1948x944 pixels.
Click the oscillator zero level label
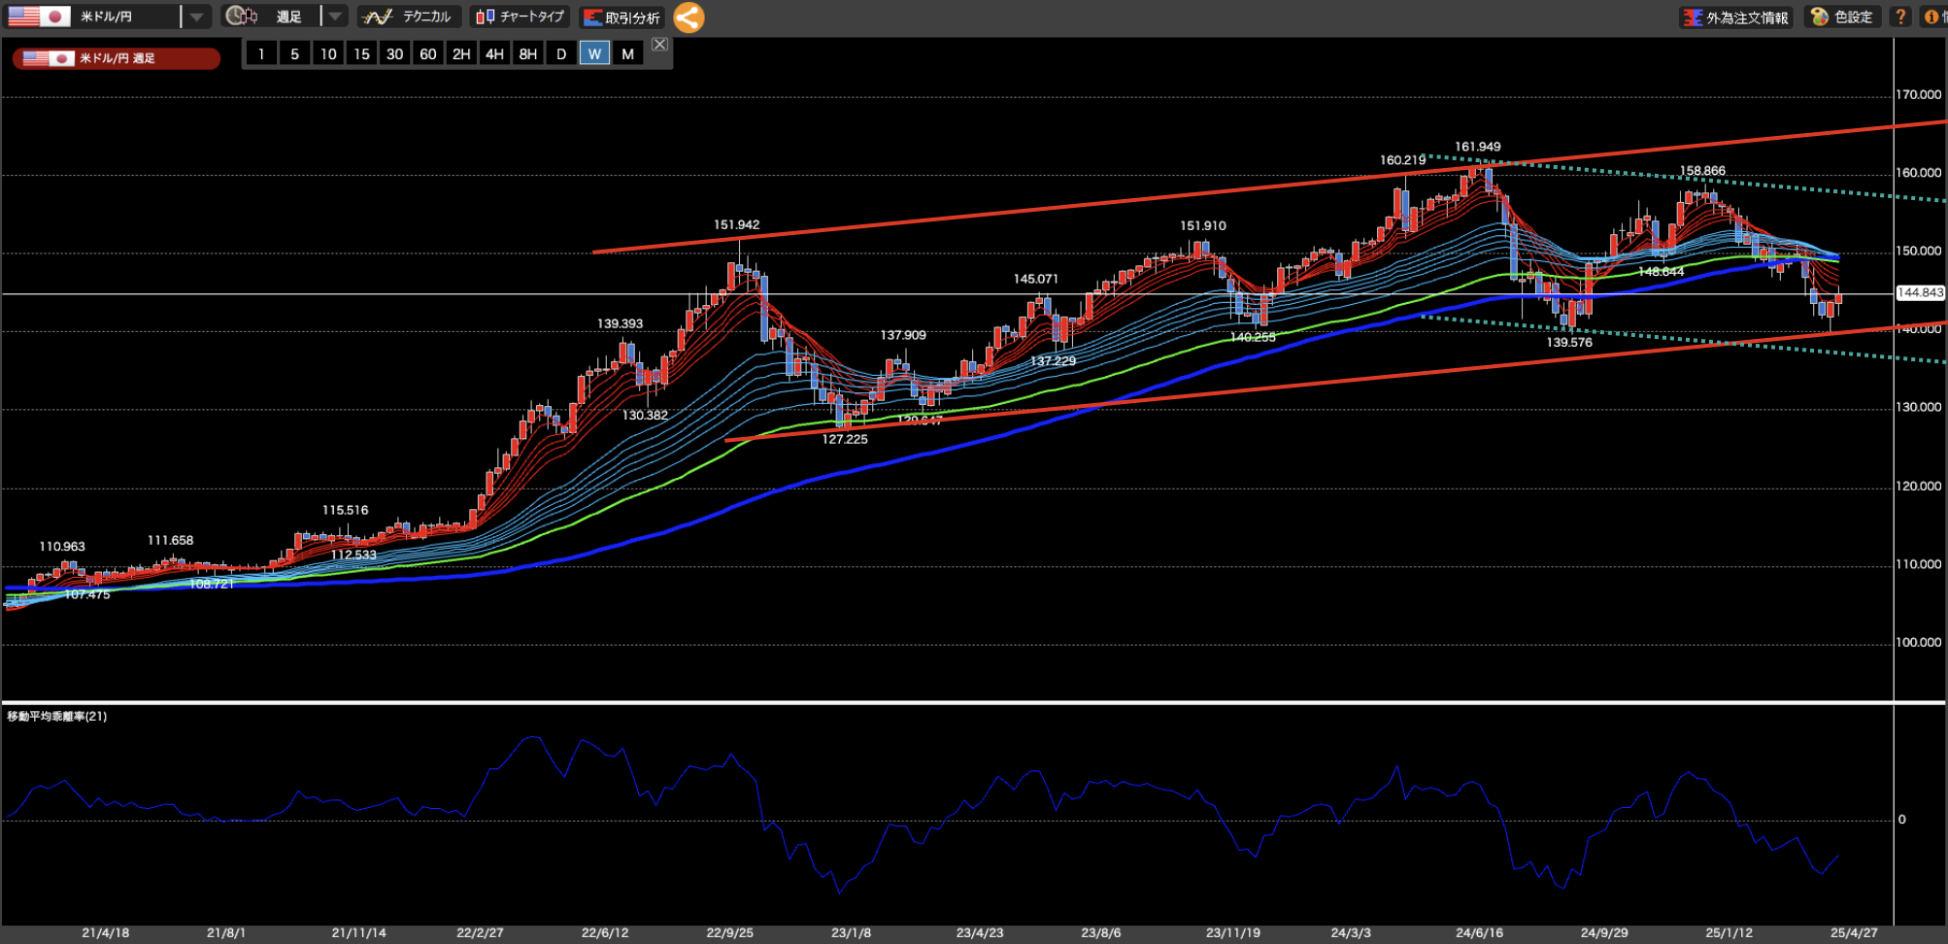point(1901,819)
